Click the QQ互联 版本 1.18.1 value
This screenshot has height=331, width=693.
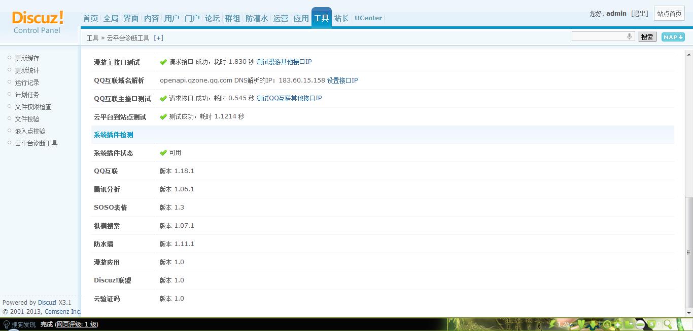(x=177, y=171)
